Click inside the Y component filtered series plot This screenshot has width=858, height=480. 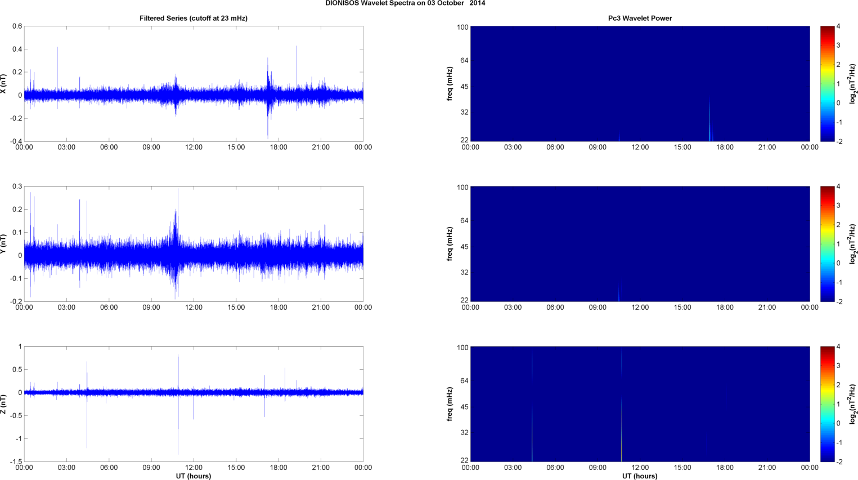point(194,244)
